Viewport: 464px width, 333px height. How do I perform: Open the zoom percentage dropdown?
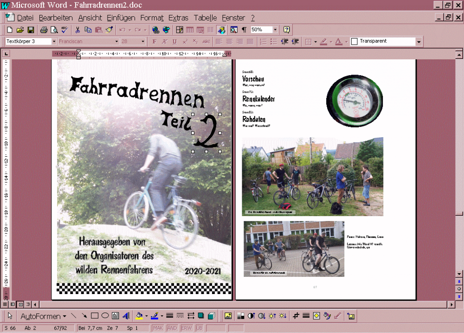276,30
